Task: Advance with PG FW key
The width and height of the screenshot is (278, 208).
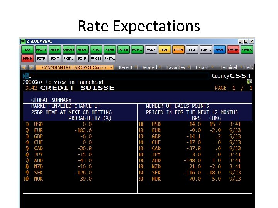Action: click(x=137, y=50)
